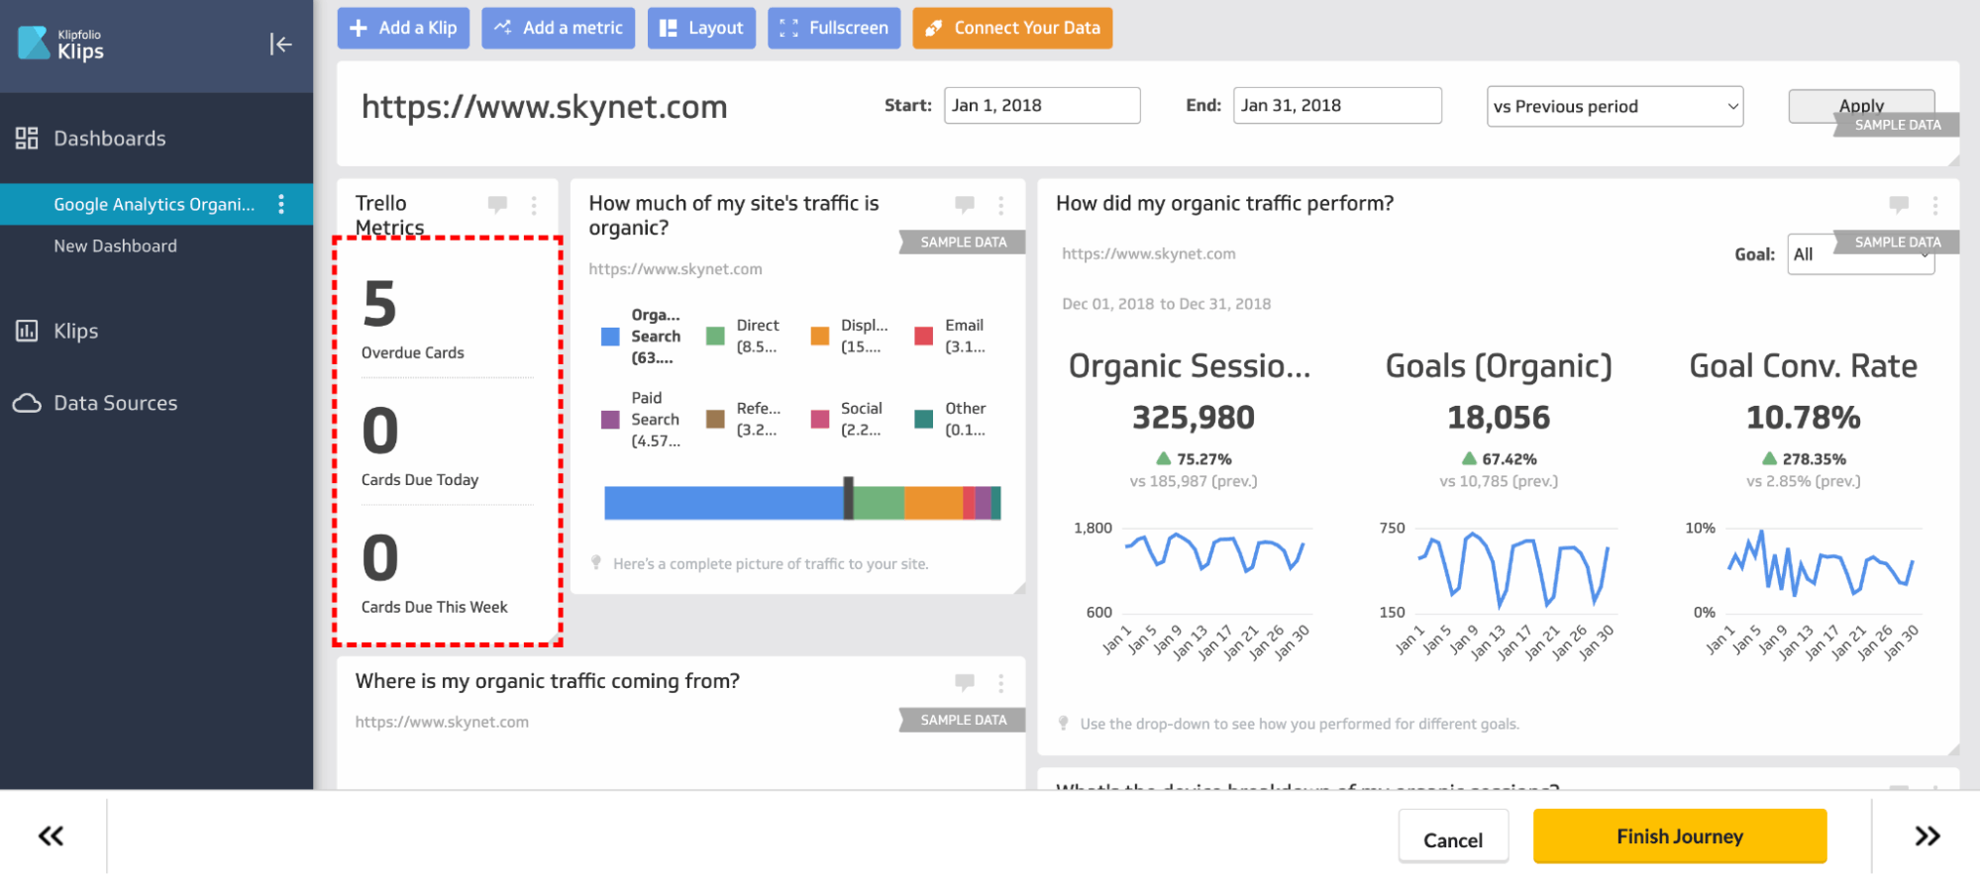This screenshot has height=880, width=1980.
Task: Select Google Analytics Organic dashboard
Action: click(154, 204)
